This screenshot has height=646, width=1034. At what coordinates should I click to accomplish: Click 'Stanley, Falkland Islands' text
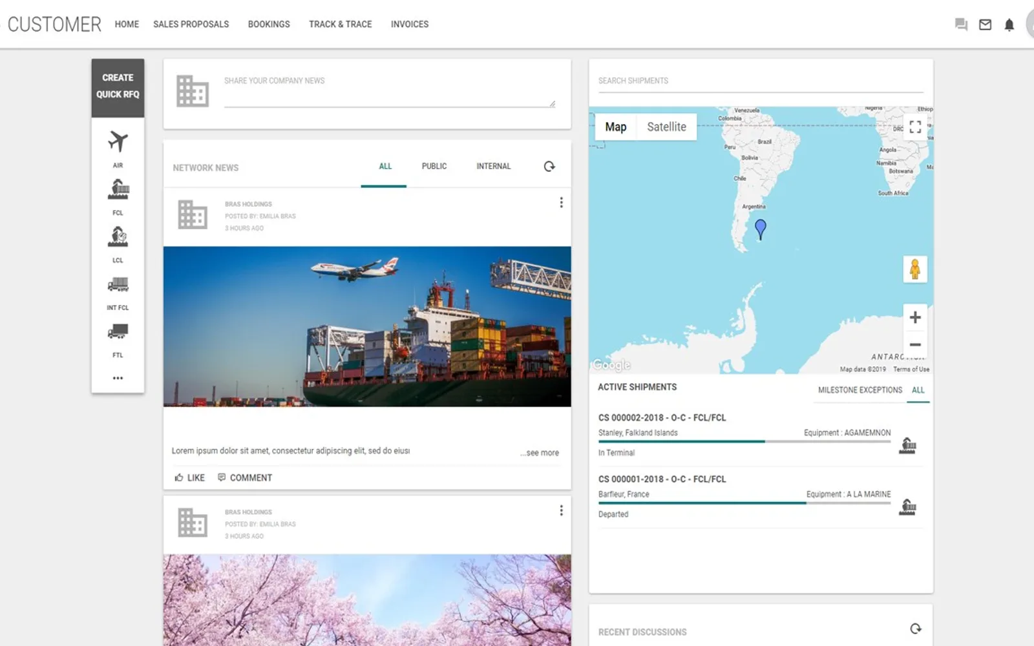(x=638, y=433)
